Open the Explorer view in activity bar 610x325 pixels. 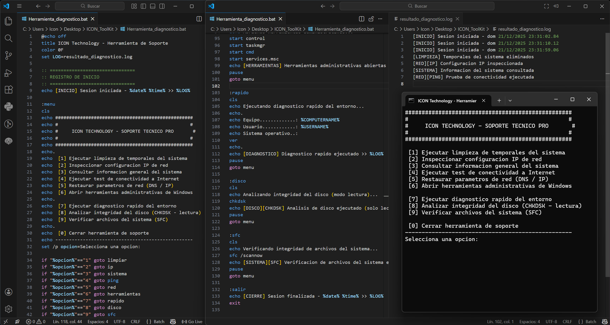[8, 21]
